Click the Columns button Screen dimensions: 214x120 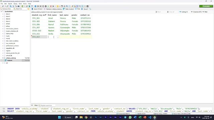pos(196,12)
